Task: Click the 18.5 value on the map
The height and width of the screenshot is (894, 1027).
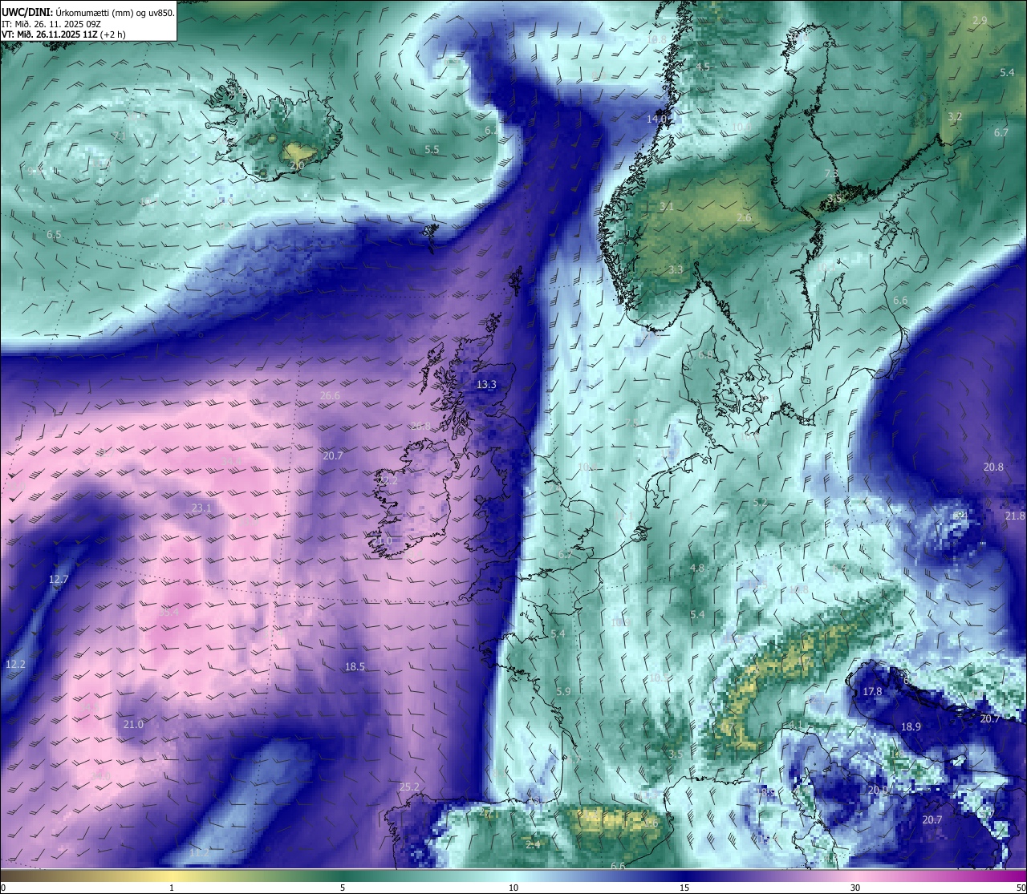Action: (x=355, y=666)
